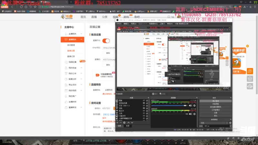Click 启动虚拟摄像机 button in OBS controls
The image size is (258, 145).
click(x=215, y=107)
